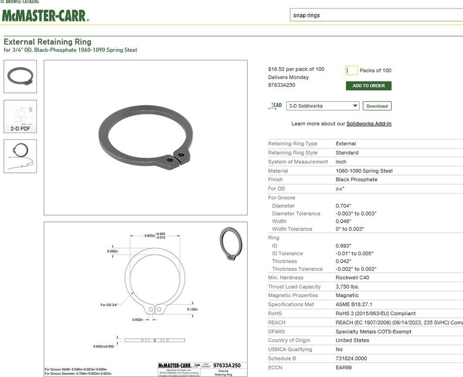Click the USMCA Qualifying label
This screenshot has width=463, height=377.
tap(290, 350)
